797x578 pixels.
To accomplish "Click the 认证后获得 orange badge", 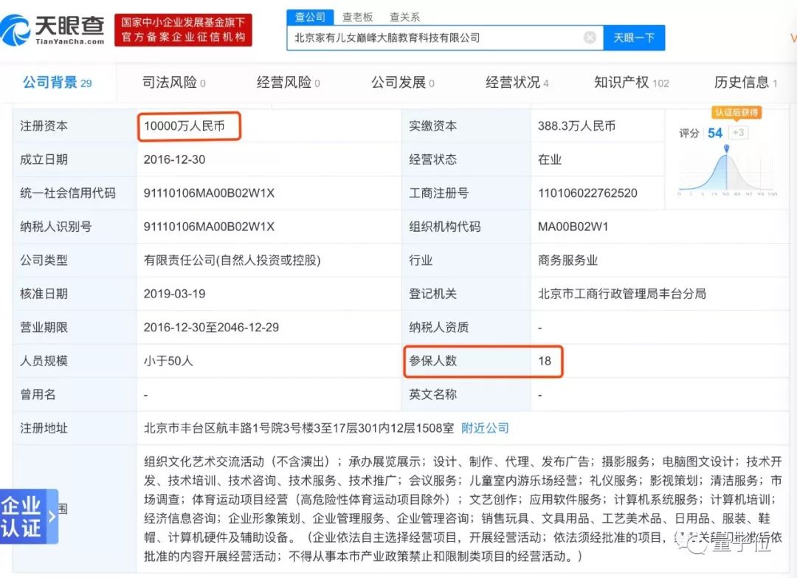I will (x=736, y=112).
